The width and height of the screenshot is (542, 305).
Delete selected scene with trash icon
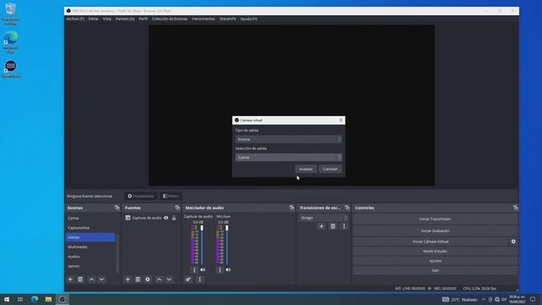[x=80, y=280]
